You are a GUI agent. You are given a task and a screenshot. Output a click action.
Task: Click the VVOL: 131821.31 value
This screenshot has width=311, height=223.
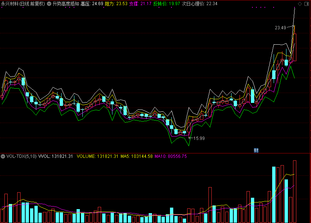coord(56,156)
